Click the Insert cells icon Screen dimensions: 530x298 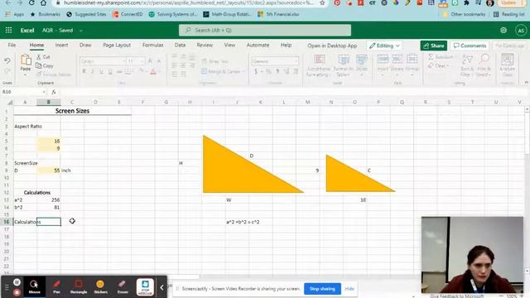click(383, 59)
